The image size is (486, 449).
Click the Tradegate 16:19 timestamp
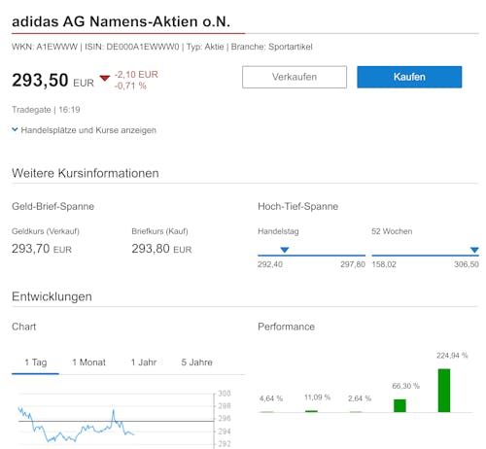point(46,110)
